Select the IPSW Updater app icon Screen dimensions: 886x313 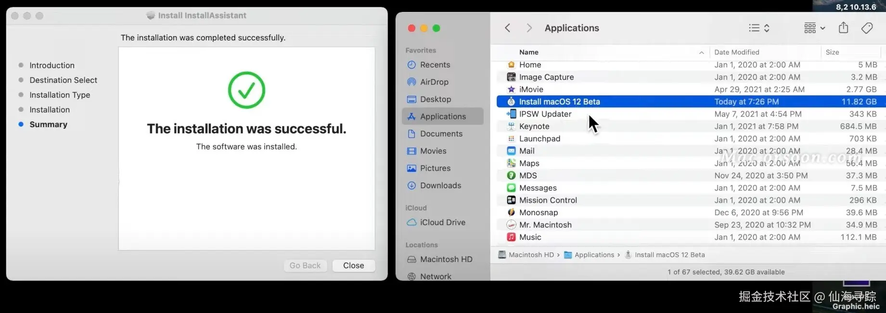pos(511,114)
